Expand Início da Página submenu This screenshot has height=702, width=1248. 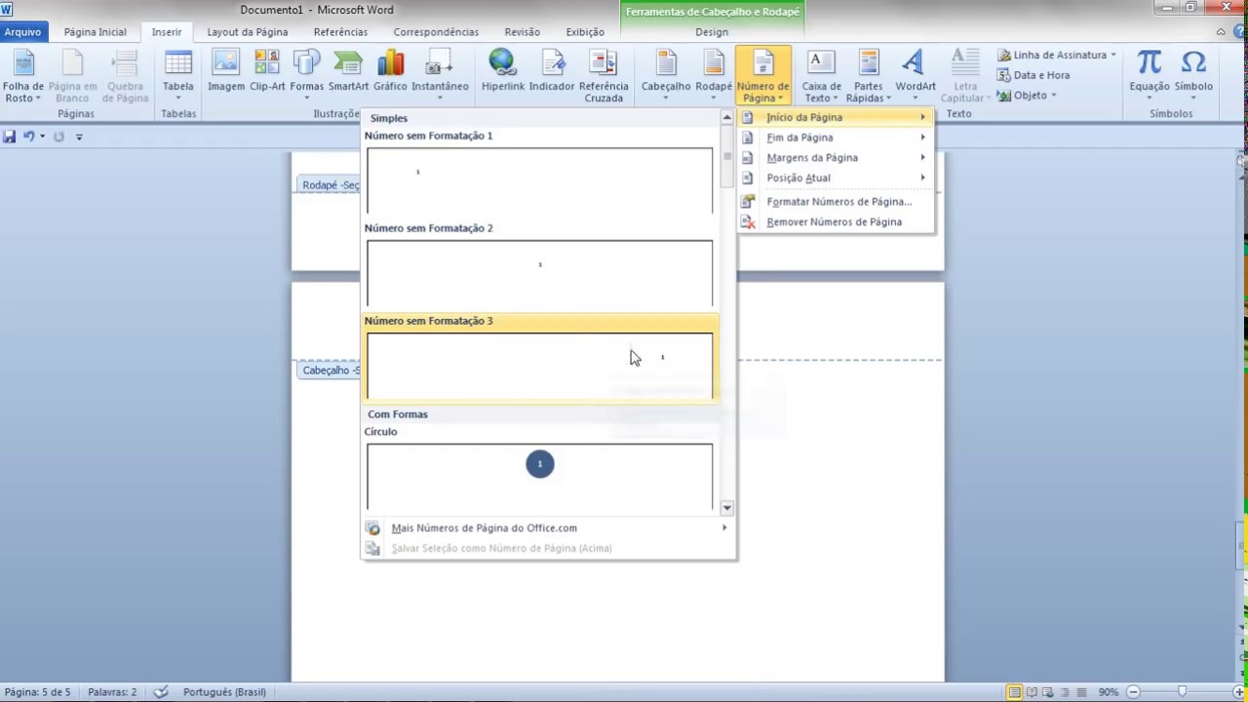click(x=836, y=117)
